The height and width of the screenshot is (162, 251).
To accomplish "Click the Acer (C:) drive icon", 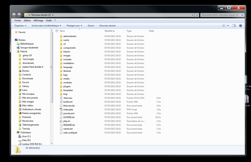I will coord(19,136).
